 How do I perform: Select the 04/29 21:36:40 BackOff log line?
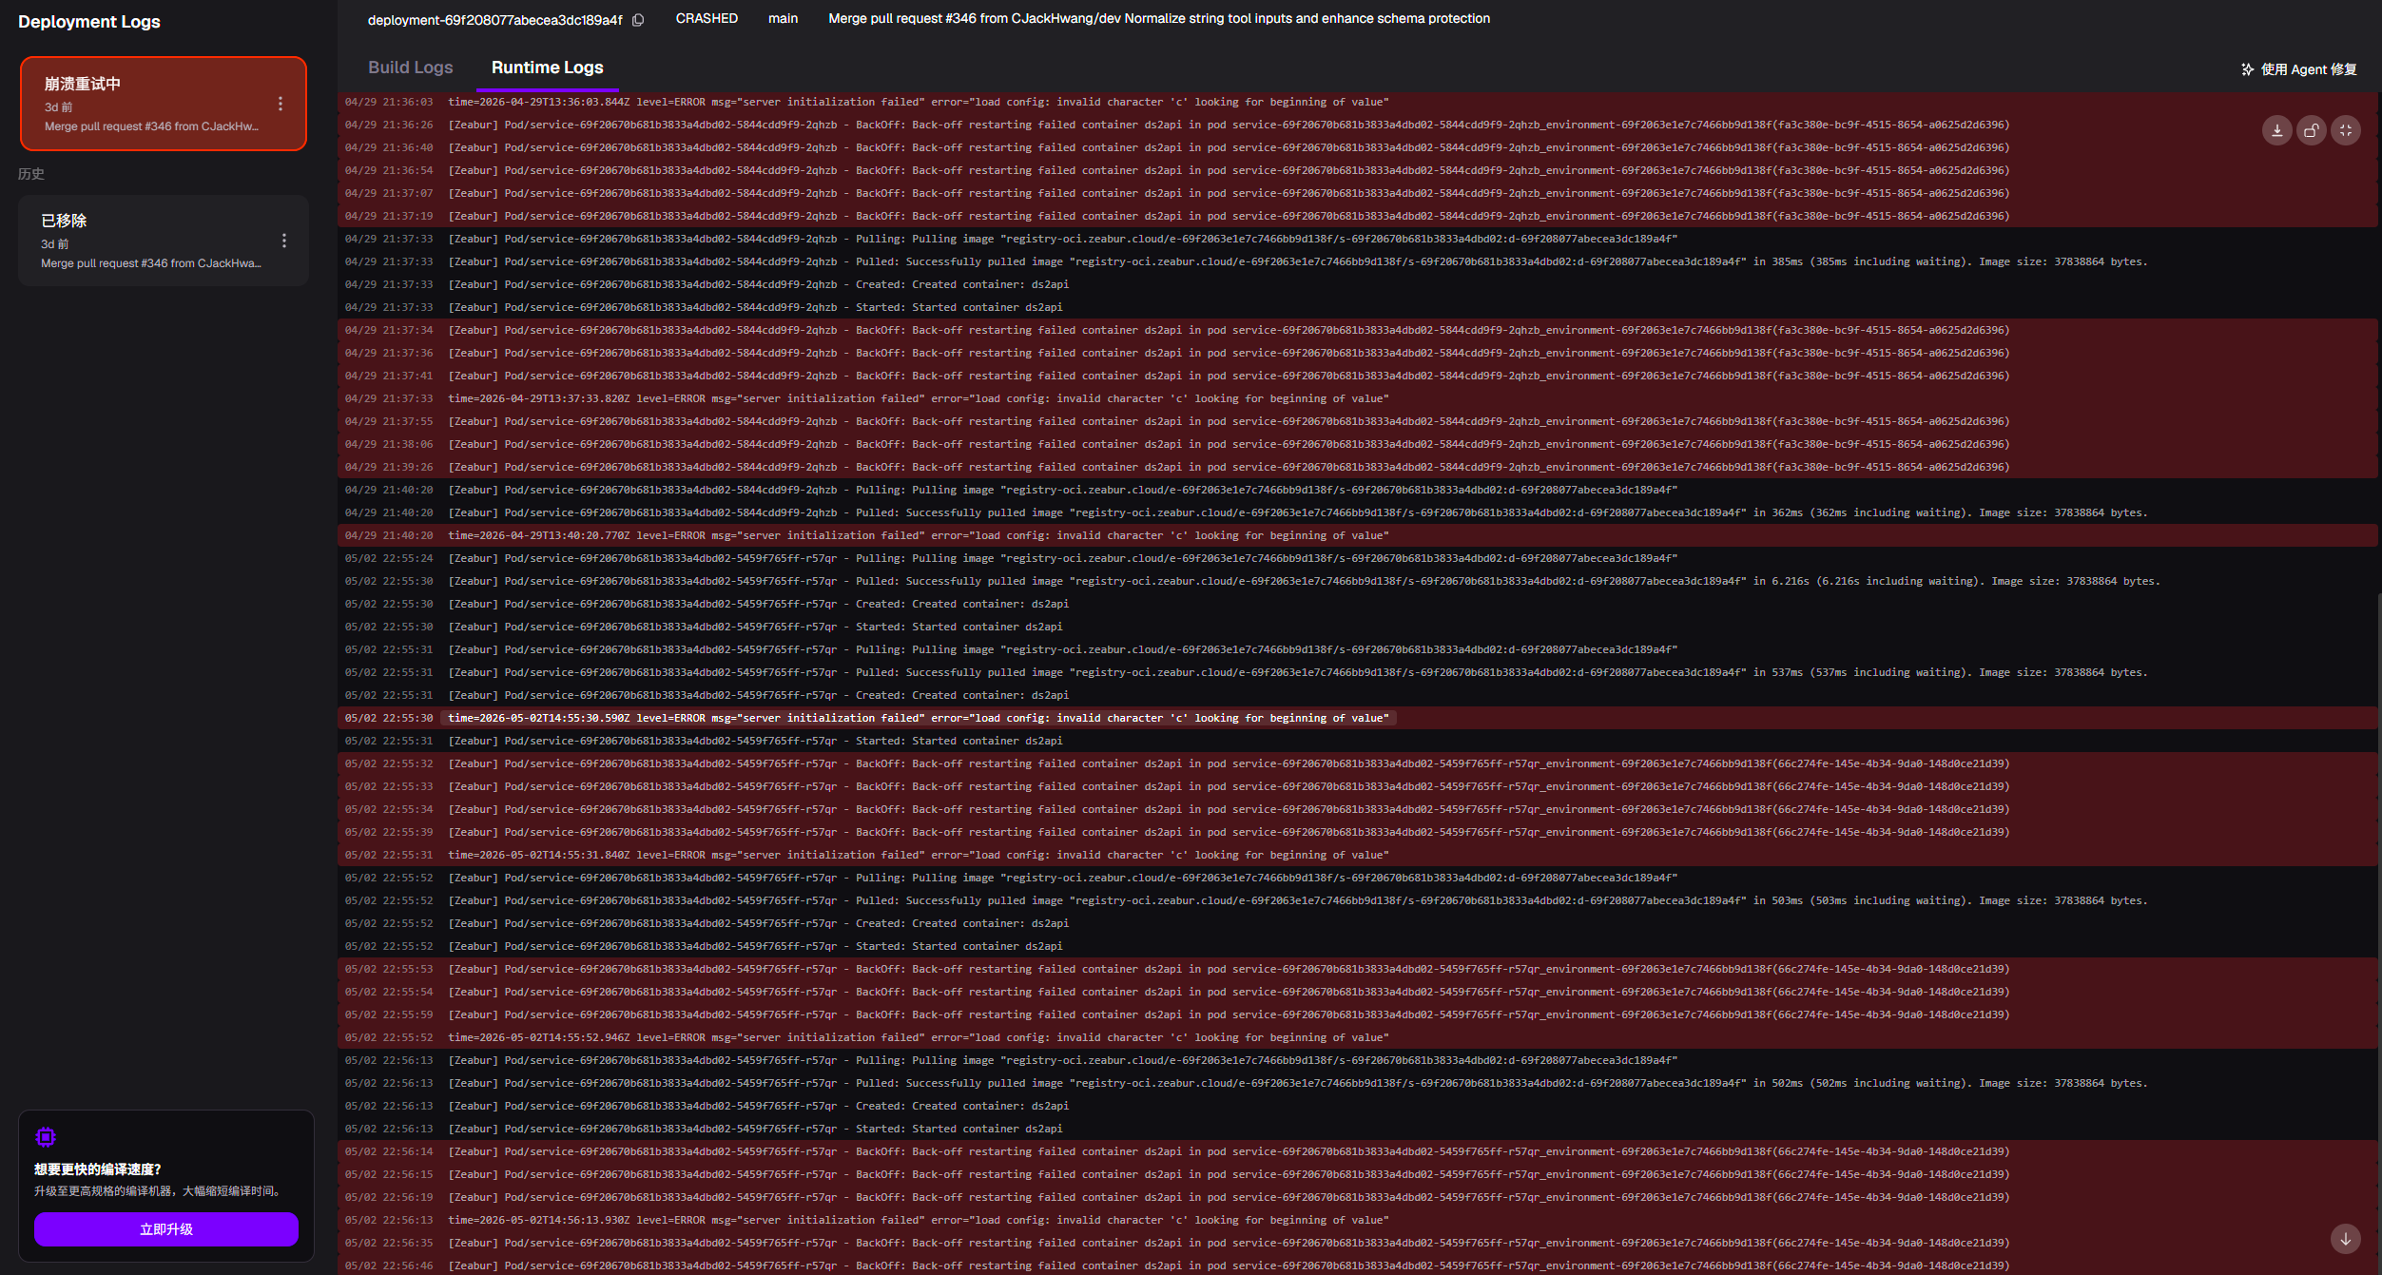pos(1358,147)
